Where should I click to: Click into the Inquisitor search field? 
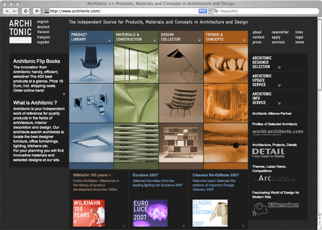(x=267, y=11)
